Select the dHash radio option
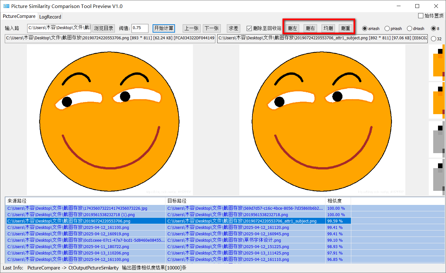Screen dimensions: 446x273 [x=410, y=28]
